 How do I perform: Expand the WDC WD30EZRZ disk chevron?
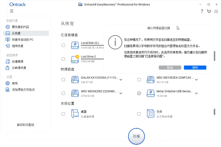click(121, 93)
